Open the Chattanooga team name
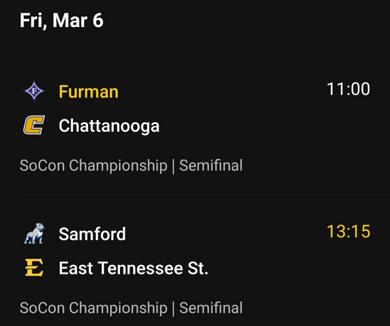This screenshot has width=390, height=326. 109,126
